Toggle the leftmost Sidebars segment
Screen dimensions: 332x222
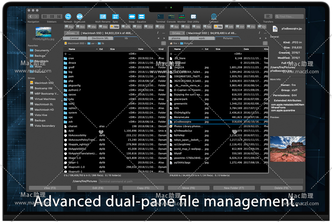[x=45, y=16]
